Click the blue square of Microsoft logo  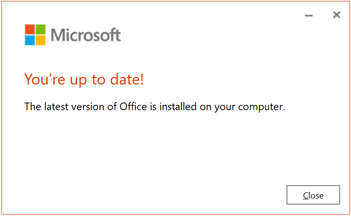tap(30, 40)
